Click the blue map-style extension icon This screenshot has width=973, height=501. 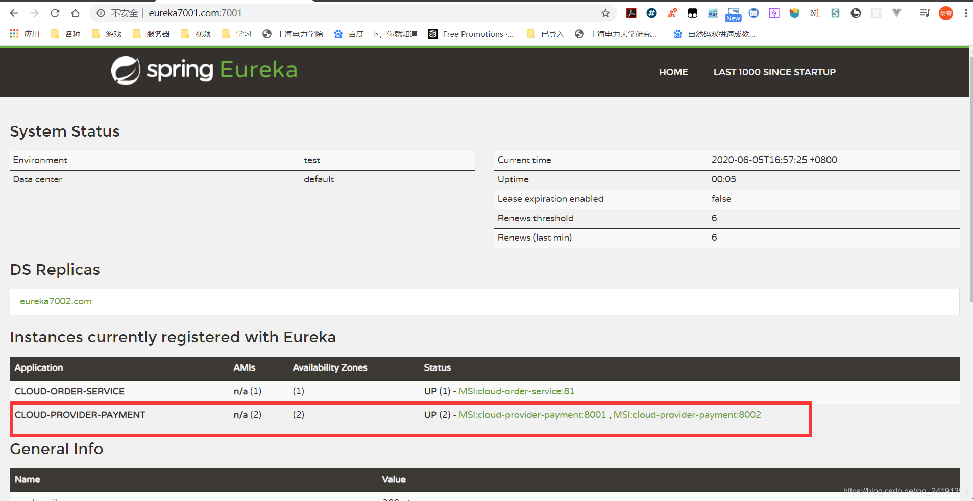(713, 13)
